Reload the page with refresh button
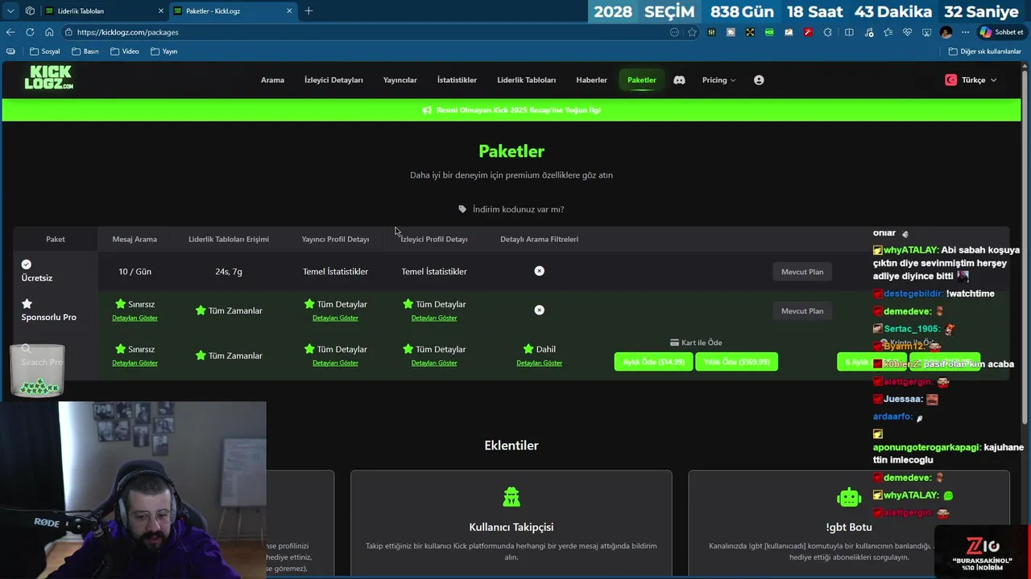1031x579 pixels. 30,32
